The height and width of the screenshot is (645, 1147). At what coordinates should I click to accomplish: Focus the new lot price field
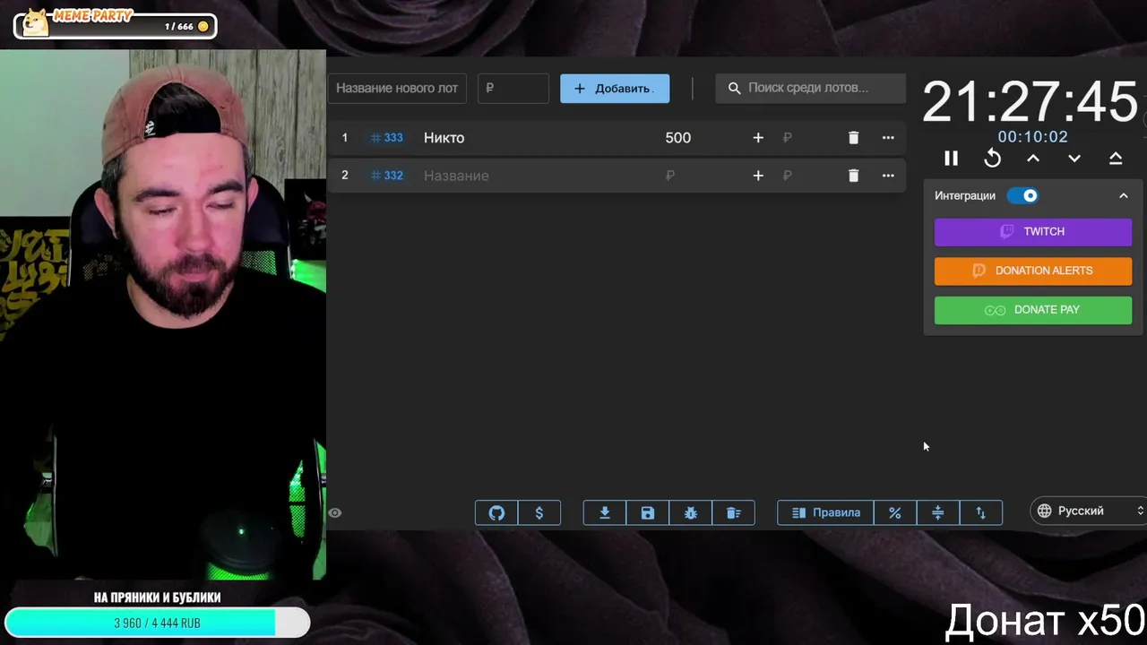513,88
